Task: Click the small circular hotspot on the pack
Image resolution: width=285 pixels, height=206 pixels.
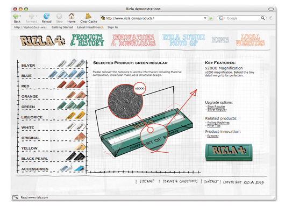Action: pos(151,130)
